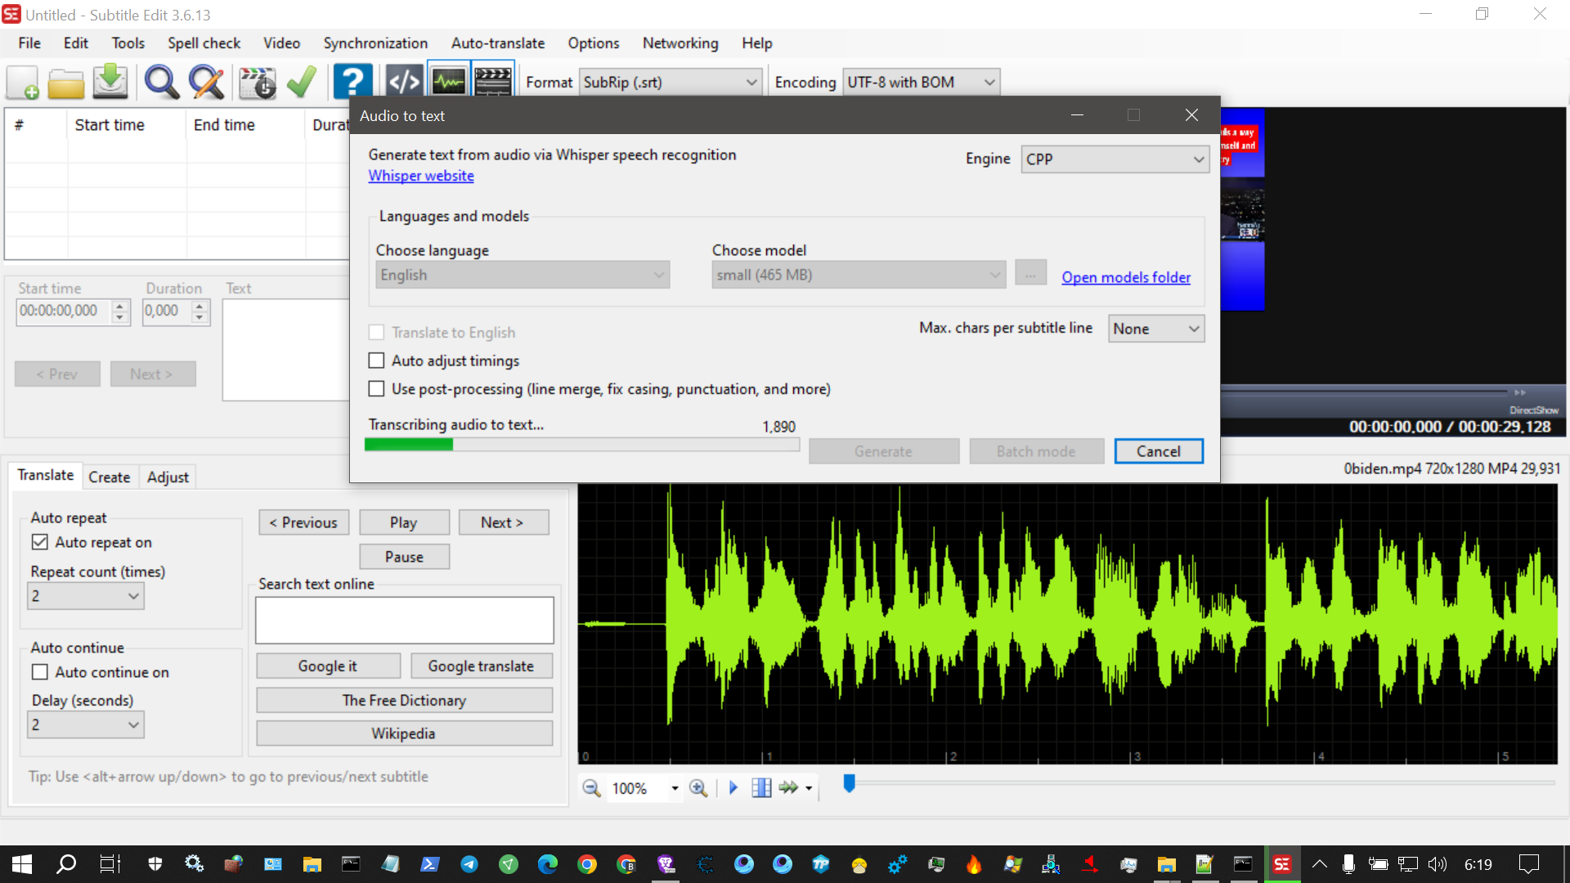Switch to the Create tab
The width and height of the screenshot is (1570, 883).
pyautogui.click(x=109, y=477)
